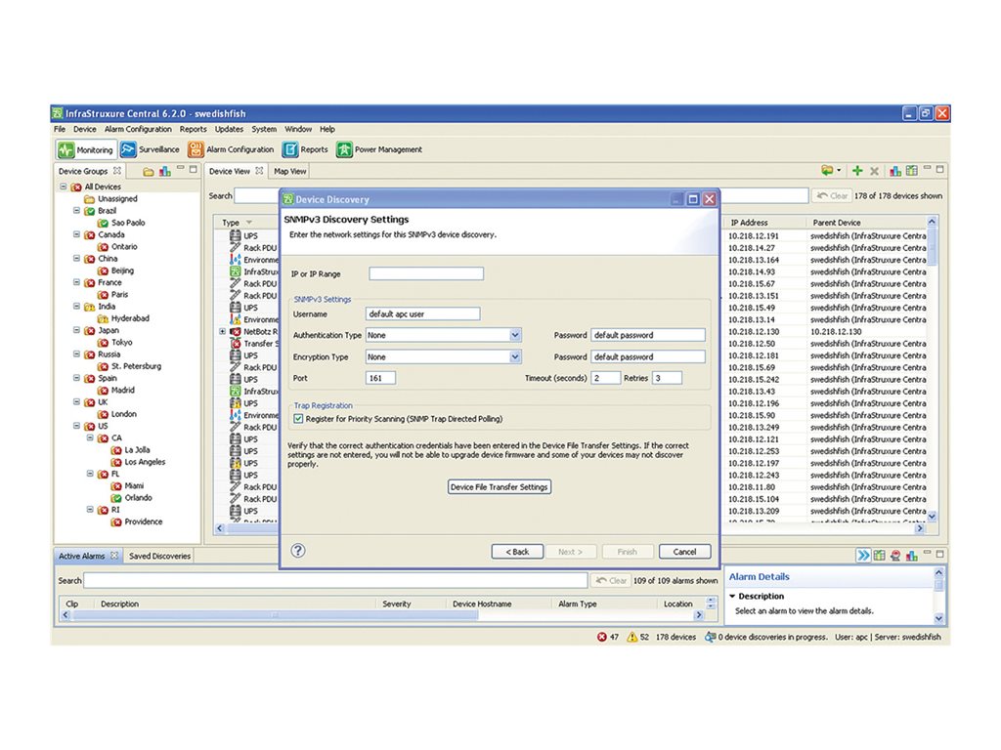Open the Power Management perspective
Screen dimensions: 1001x750
click(x=344, y=149)
